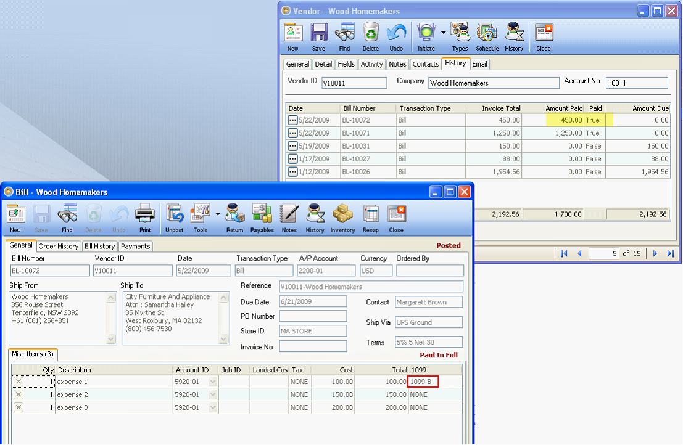Open details button for bill BL-10026 row
This screenshot has height=445, width=683.
click(292, 172)
